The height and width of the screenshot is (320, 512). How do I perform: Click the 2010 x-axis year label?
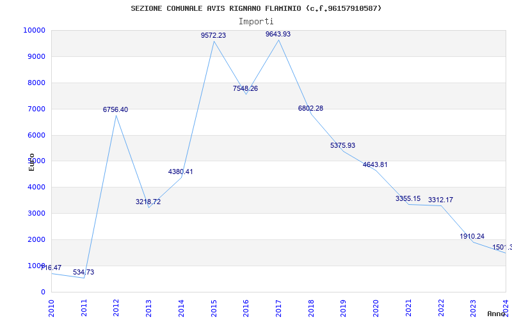point(51,308)
